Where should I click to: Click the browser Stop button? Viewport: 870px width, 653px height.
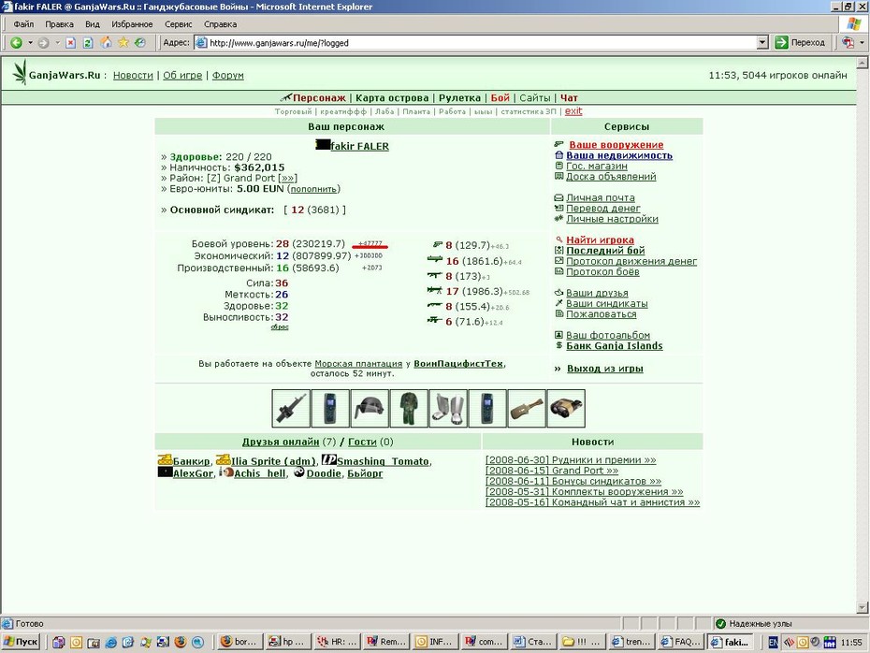70,43
